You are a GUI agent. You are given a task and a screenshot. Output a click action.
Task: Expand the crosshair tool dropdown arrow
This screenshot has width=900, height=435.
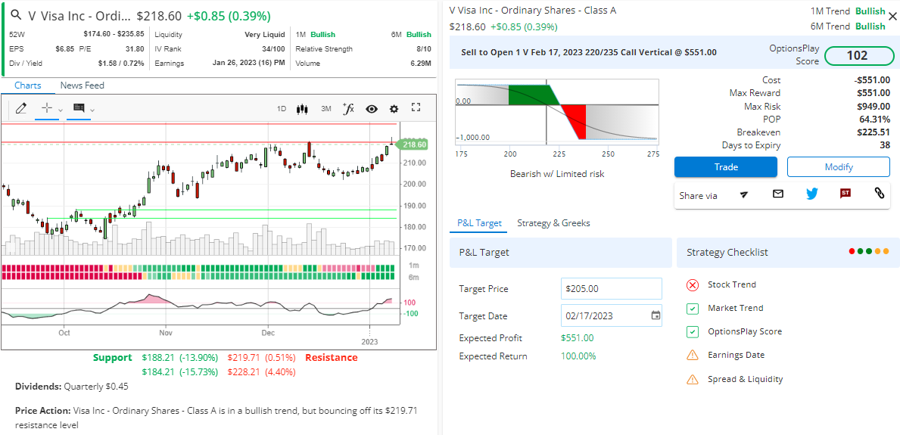click(61, 110)
